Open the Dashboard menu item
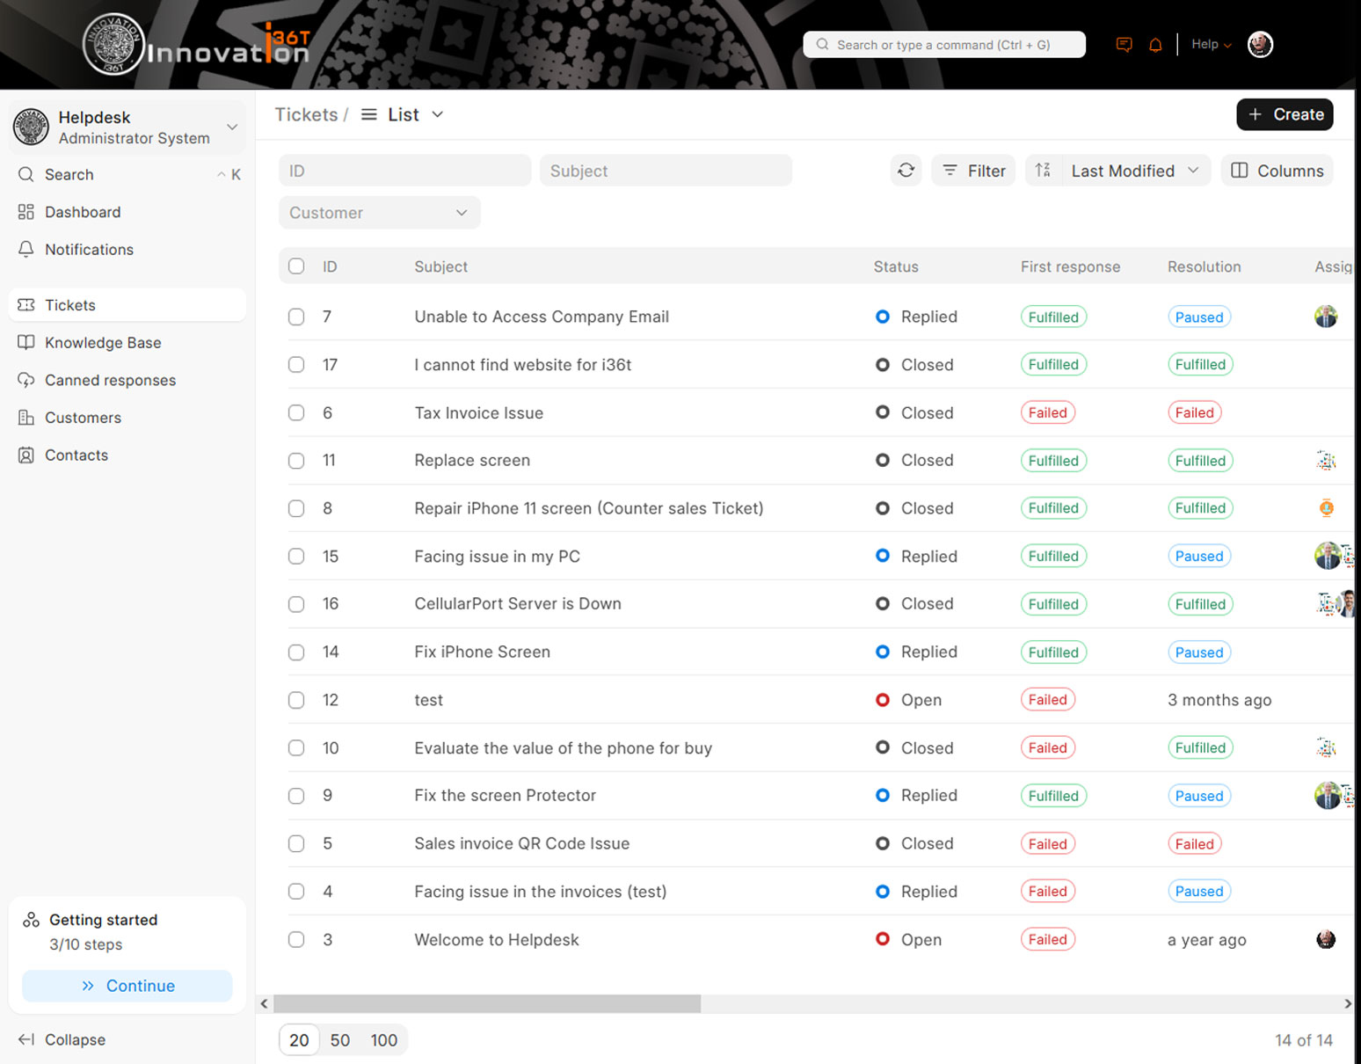This screenshot has width=1361, height=1064. point(83,212)
